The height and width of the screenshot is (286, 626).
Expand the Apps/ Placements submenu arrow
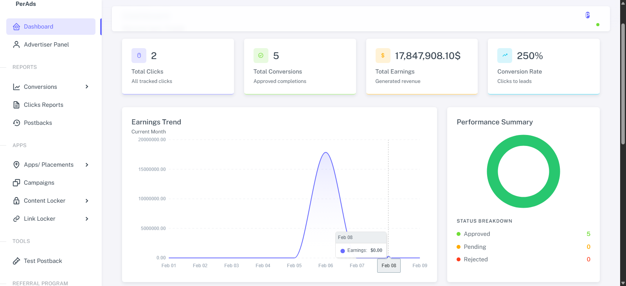tap(87, 165)
